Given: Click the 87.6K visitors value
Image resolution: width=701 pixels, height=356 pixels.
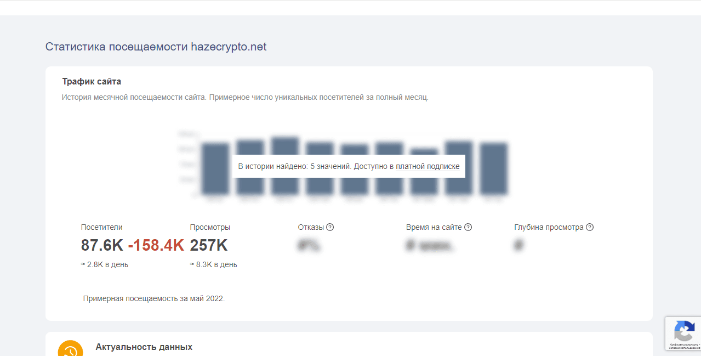Looking at the screenshot, I should coord(102,245).
